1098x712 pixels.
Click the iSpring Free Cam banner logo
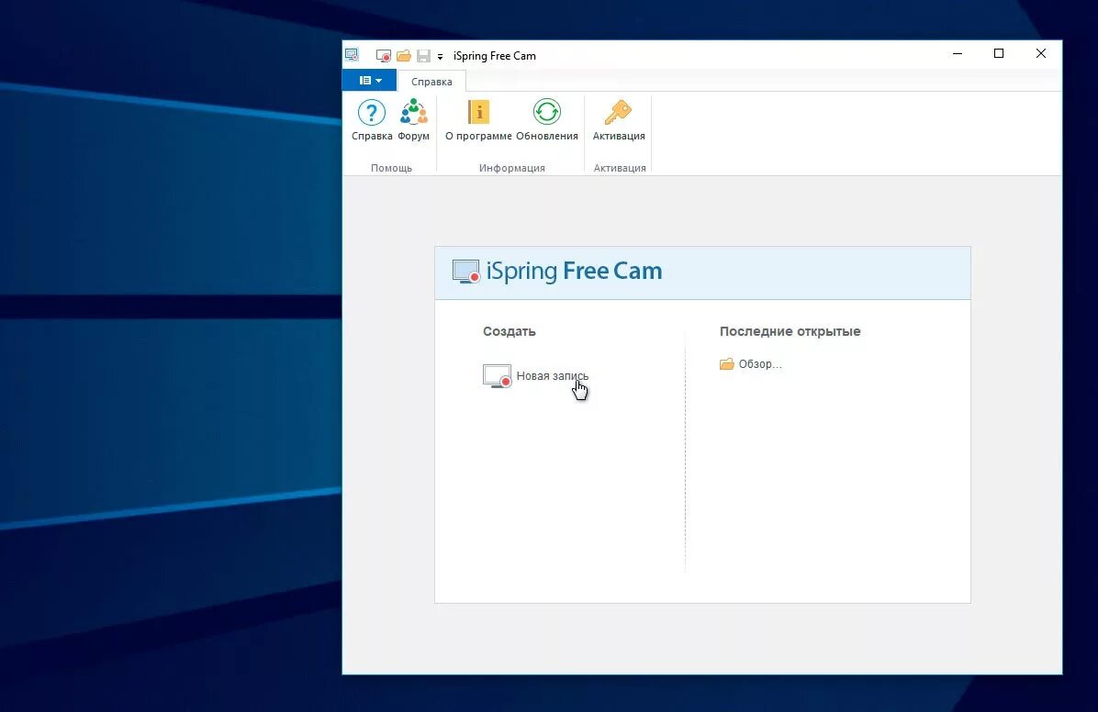click(x=556, y=271)
